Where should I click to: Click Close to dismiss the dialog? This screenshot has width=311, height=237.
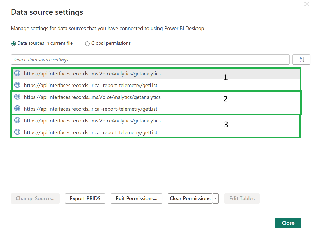pos(288,223)
